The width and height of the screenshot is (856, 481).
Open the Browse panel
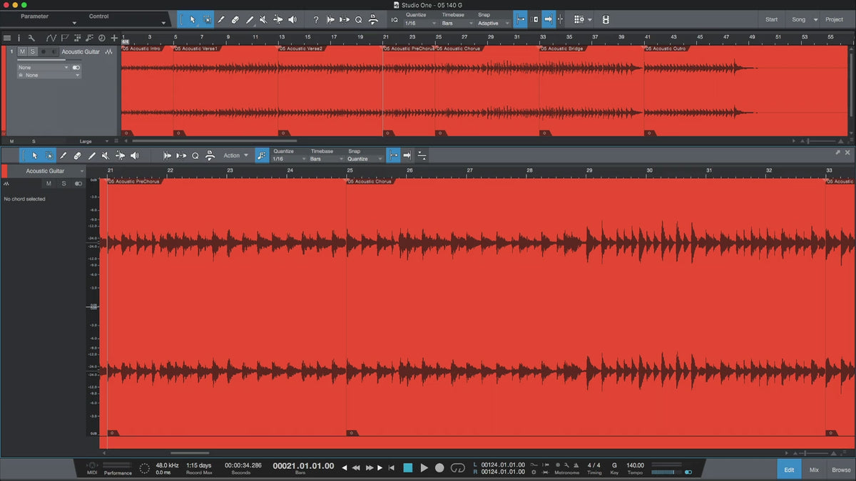tap(841, 470)
